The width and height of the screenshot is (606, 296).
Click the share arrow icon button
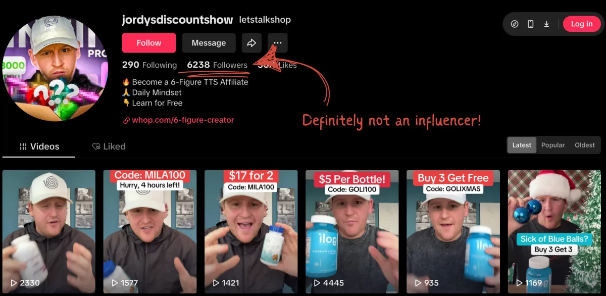(251, 43)
